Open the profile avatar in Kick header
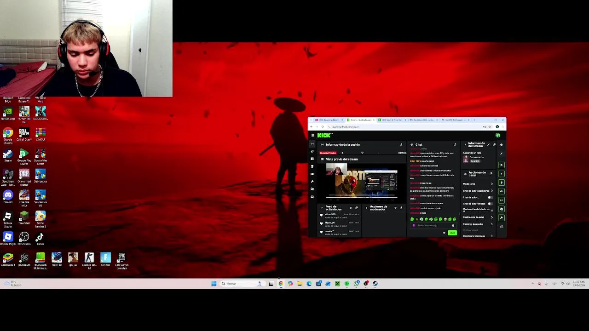 click(497, 135)
